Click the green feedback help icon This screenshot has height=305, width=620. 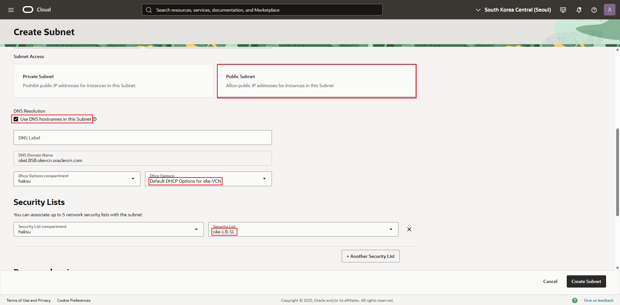tap(575, 300)
